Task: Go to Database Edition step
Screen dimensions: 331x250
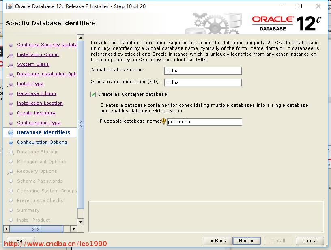Action: click(x=37, y=93)
